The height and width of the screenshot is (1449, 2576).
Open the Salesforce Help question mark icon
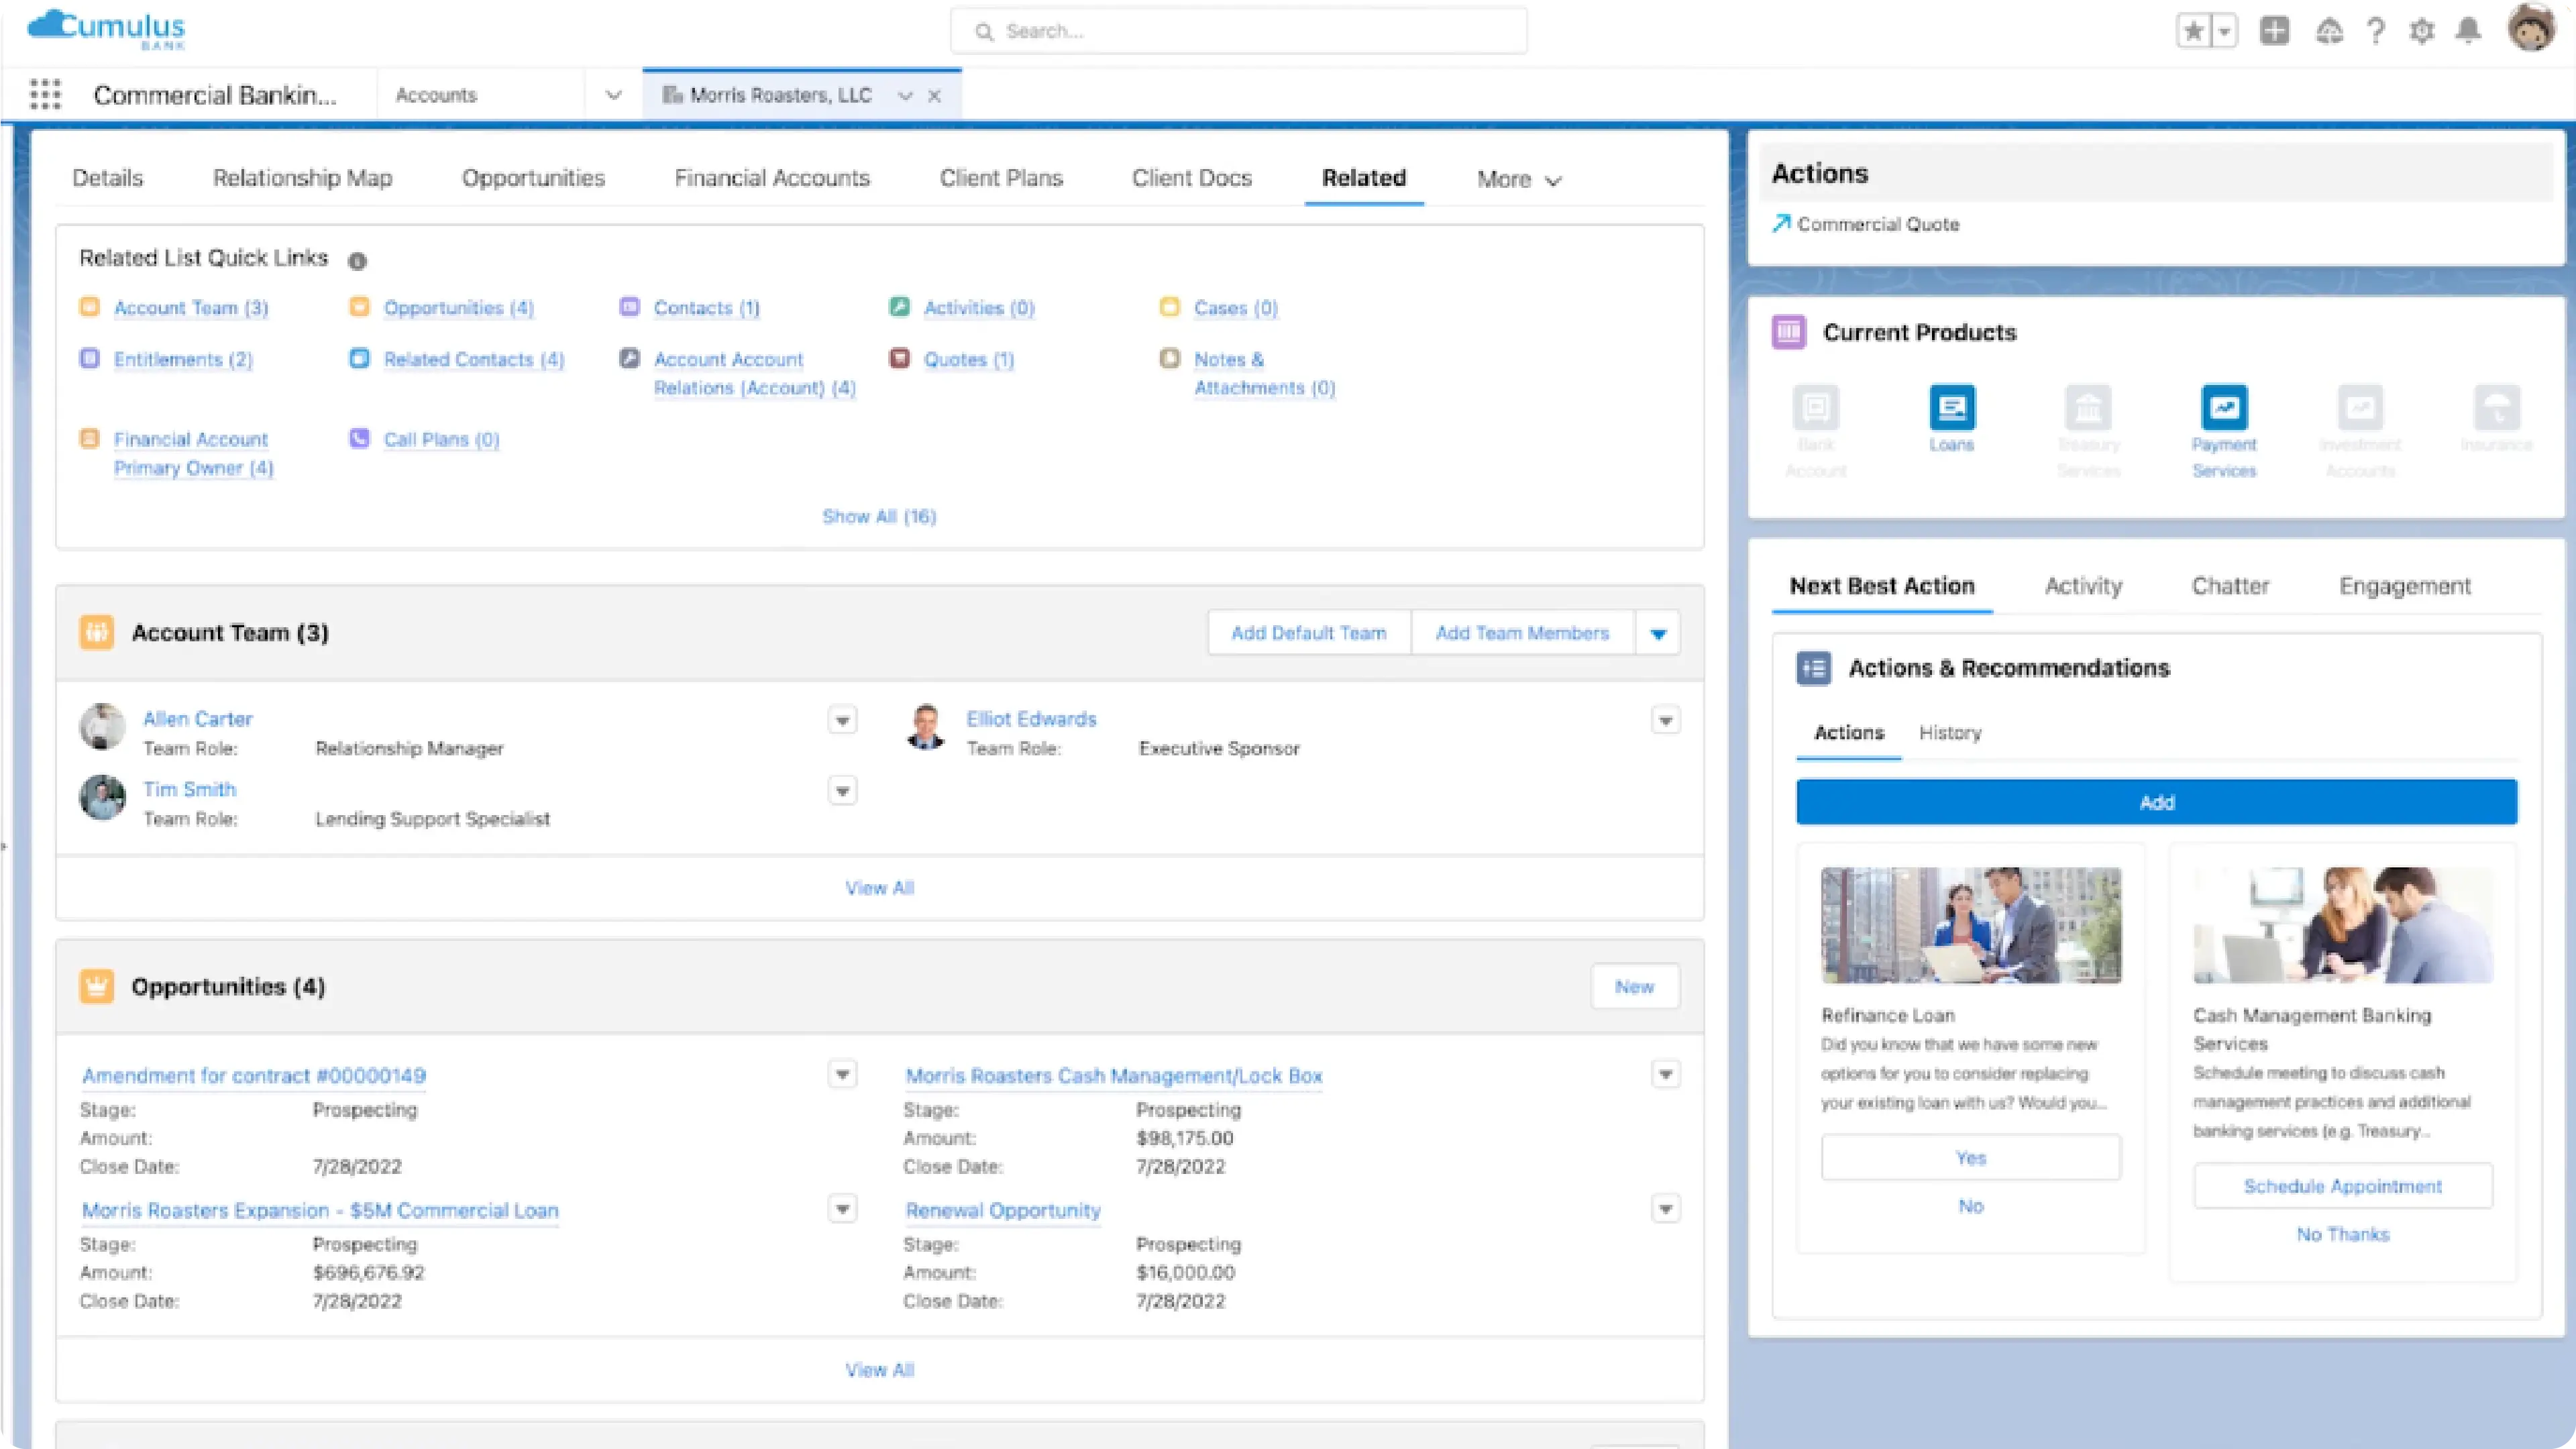2376,31
